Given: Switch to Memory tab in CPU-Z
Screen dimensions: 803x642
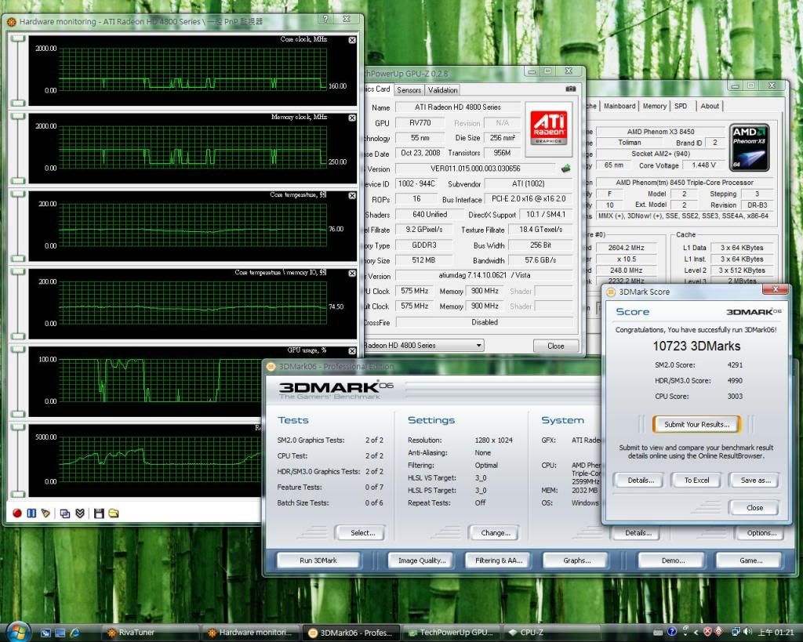Looking at the screenshot, I should coord(655,106).
